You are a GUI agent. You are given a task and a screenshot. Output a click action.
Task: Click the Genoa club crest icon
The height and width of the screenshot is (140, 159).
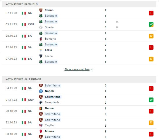[41, 109]
